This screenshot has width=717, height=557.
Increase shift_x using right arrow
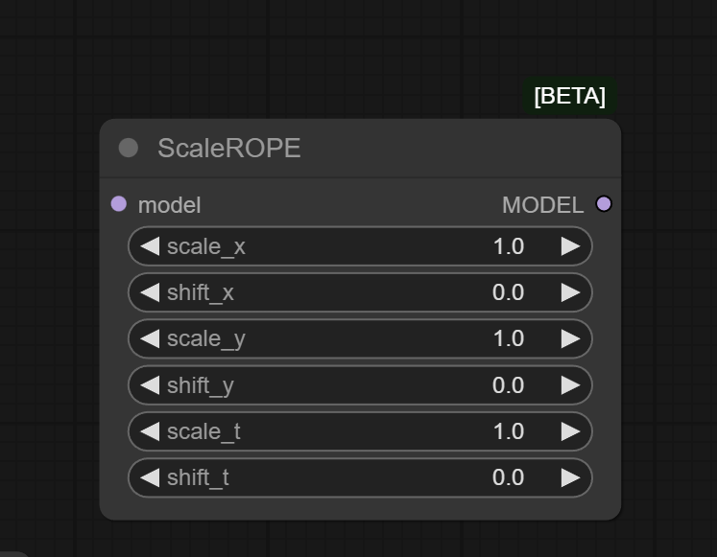pos(571,292)
